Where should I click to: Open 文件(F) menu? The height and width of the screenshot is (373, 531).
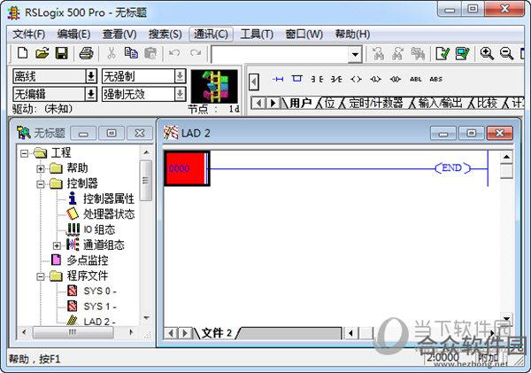pyautogui.click(x=29, y=35)
